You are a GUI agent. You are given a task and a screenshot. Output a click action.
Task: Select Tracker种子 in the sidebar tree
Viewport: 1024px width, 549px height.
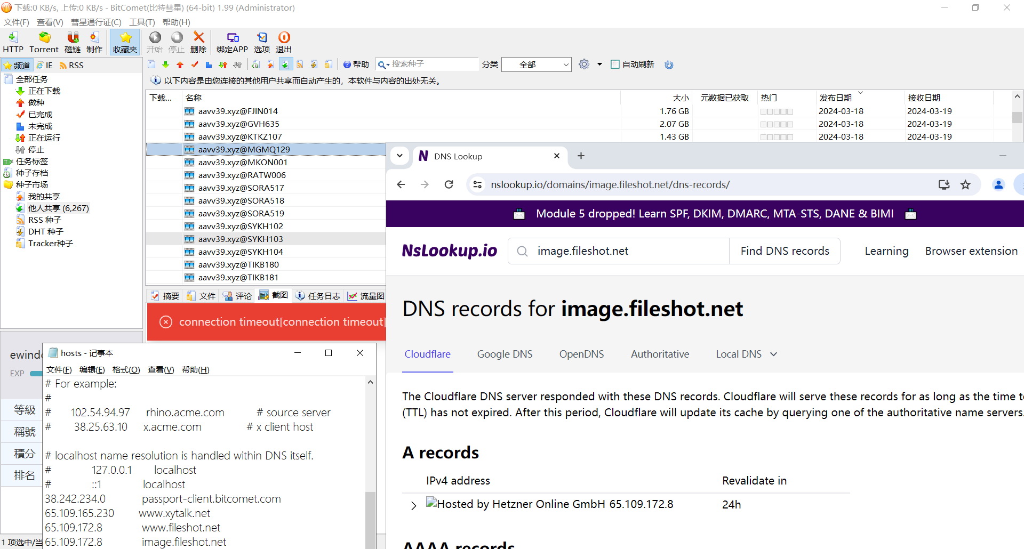click(x=50, y=243)
